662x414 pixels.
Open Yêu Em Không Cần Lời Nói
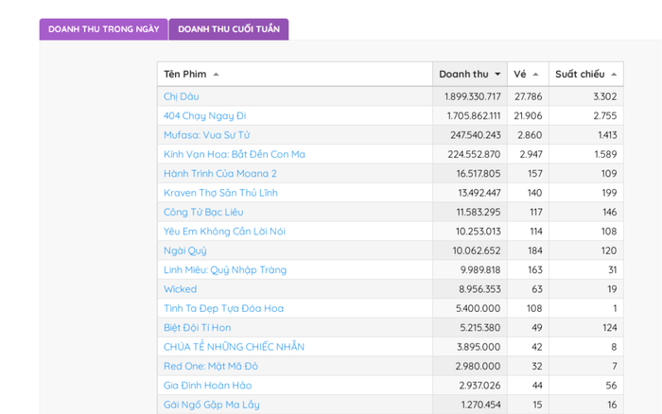pyautogui.click(x=224, y=232)
